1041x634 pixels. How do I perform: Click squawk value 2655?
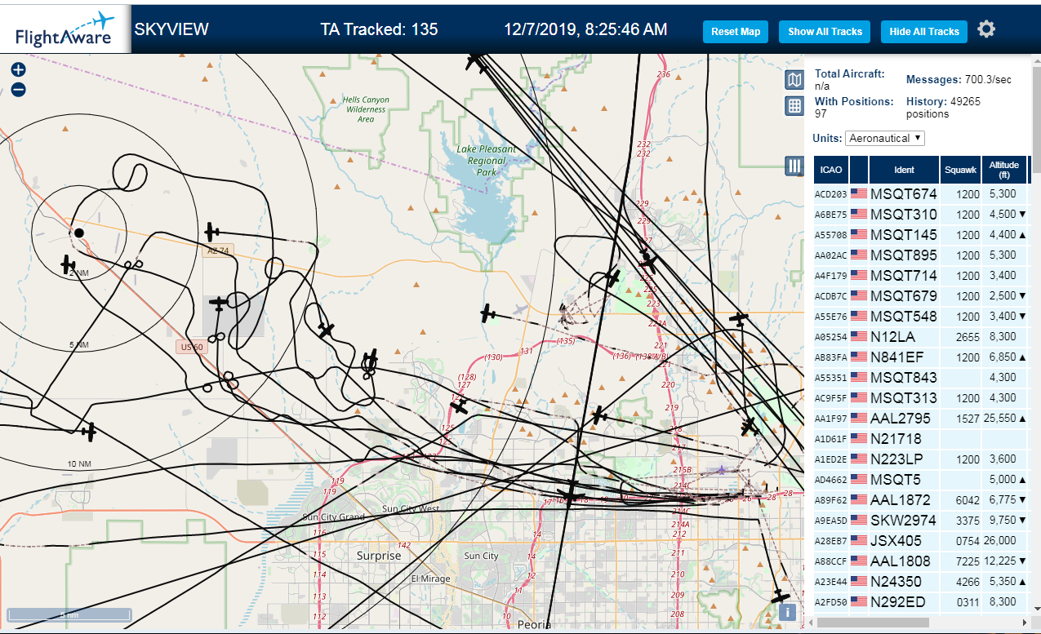[x=968, y=337]
